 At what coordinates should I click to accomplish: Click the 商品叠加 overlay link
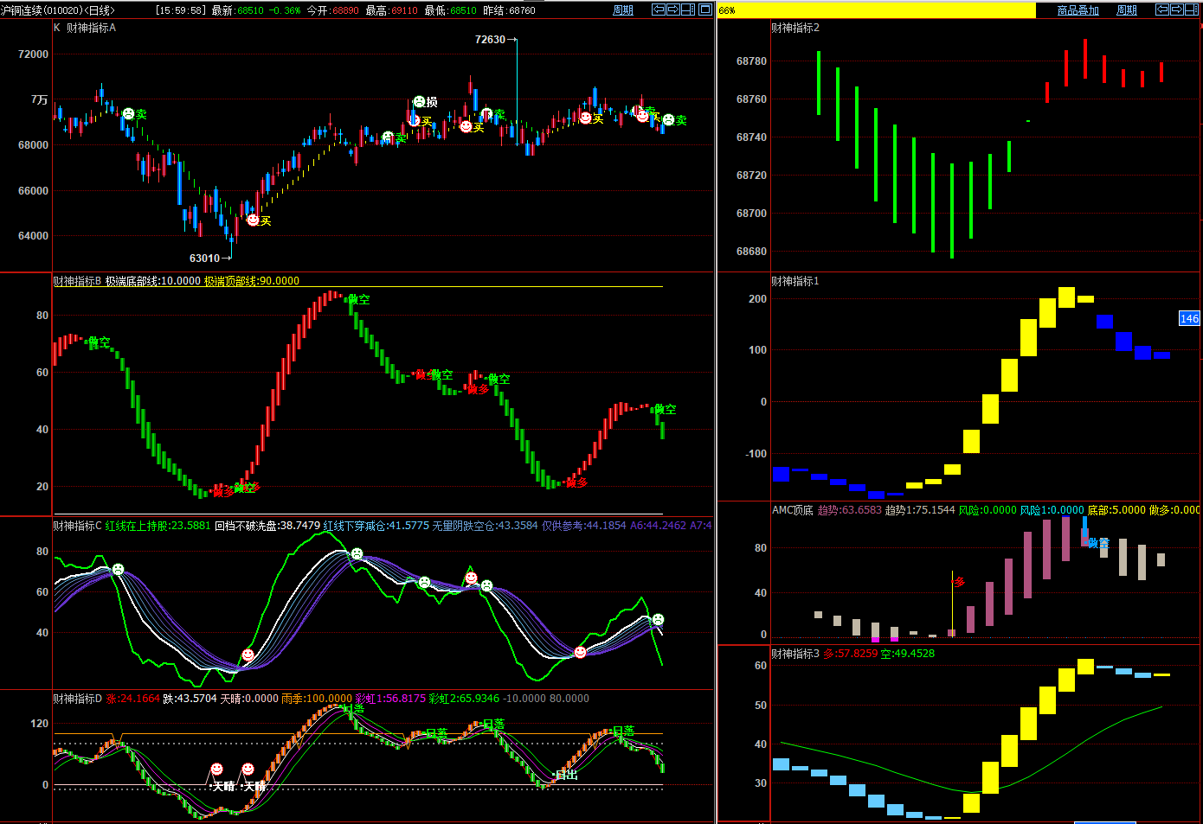coord(1078,10)
